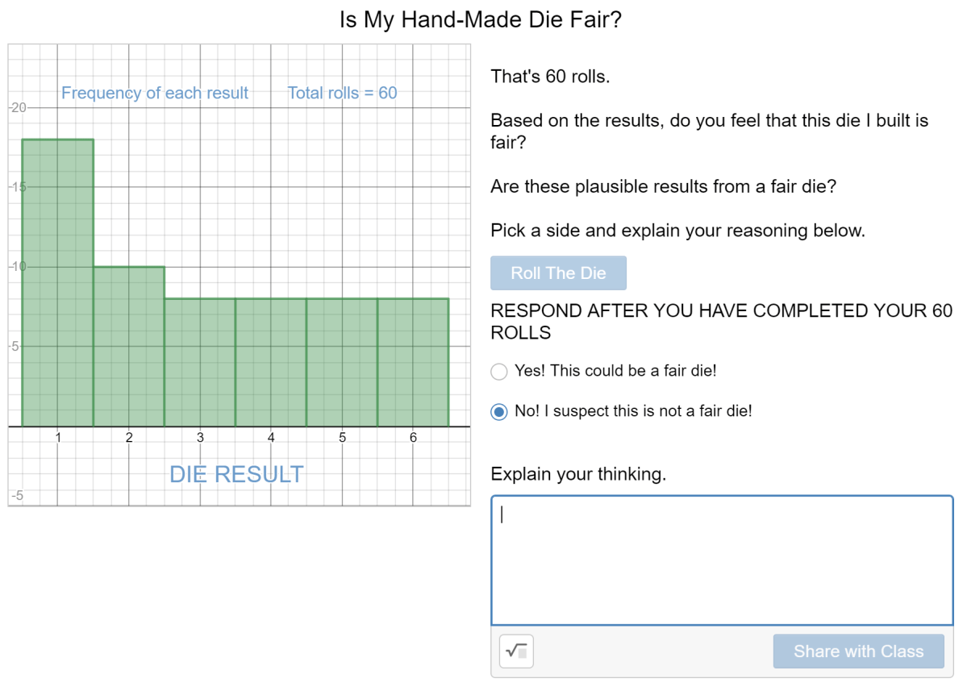Click the histogram bar for die result 6
Viewport: 967px width, 691px height.
[413, 362]
